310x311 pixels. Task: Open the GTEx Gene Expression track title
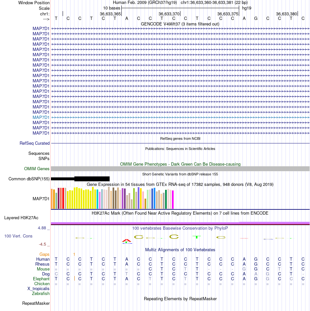pos(180,185)
